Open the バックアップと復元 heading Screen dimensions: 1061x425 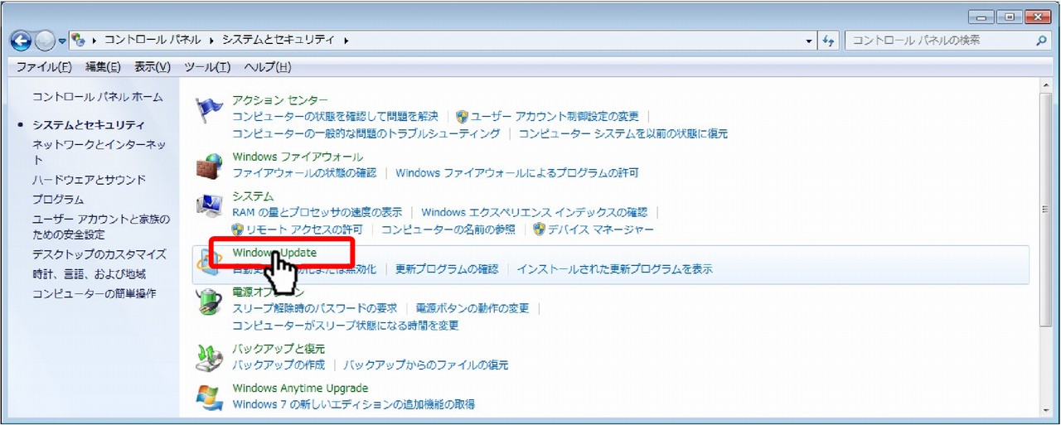point(279,349)
